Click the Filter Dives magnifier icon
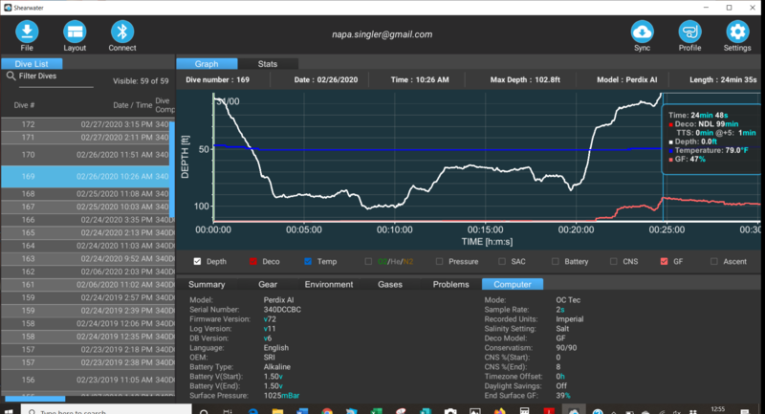 click(11, 75)
